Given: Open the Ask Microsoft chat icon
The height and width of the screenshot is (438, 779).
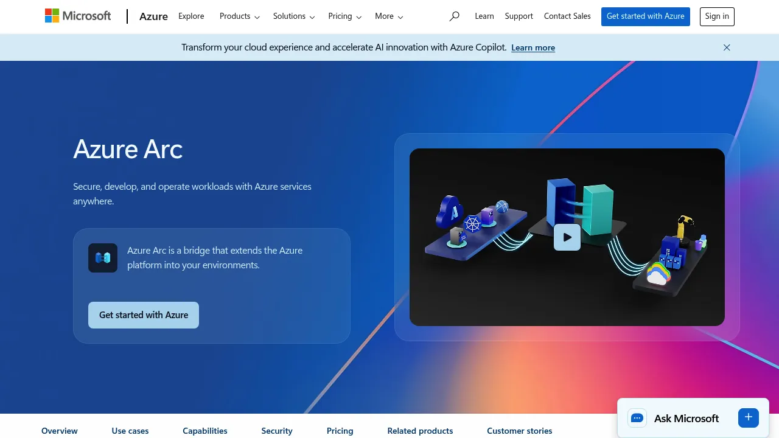Looking at the screenshot, I should pos(637,418).
